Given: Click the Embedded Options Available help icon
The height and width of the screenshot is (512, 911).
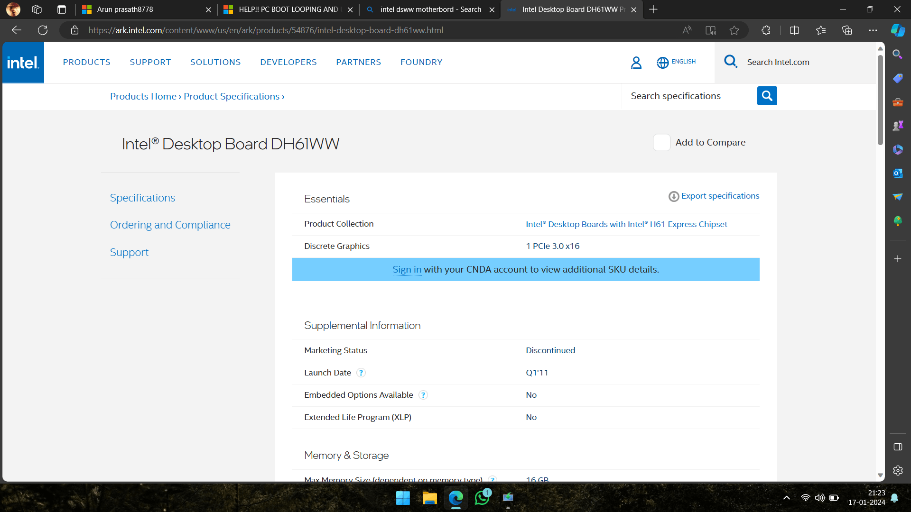Looking at the screenshot, I should pos(423,395).
